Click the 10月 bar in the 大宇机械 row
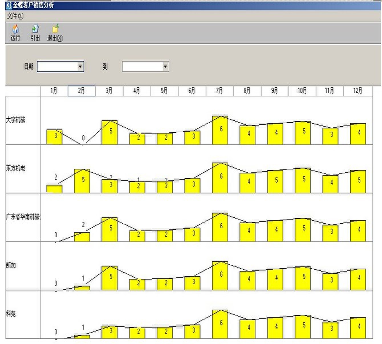382x344 pixels. [303, 133]
